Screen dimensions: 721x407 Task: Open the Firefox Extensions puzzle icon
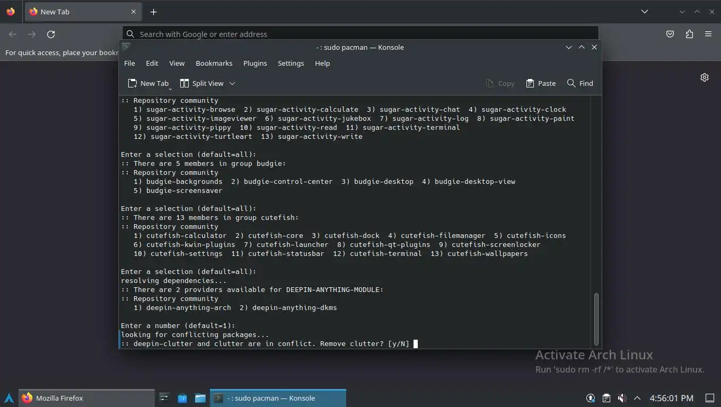[x=689, y=34]
